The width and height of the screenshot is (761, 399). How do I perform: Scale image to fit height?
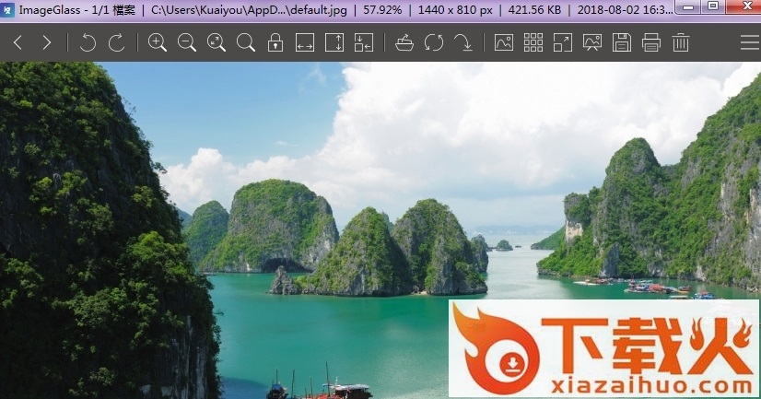334,42
